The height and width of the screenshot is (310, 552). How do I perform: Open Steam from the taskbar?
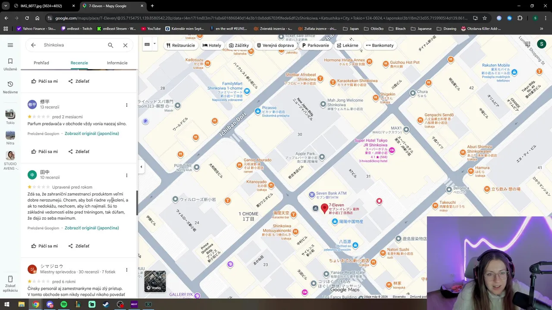tap(106, 304)
